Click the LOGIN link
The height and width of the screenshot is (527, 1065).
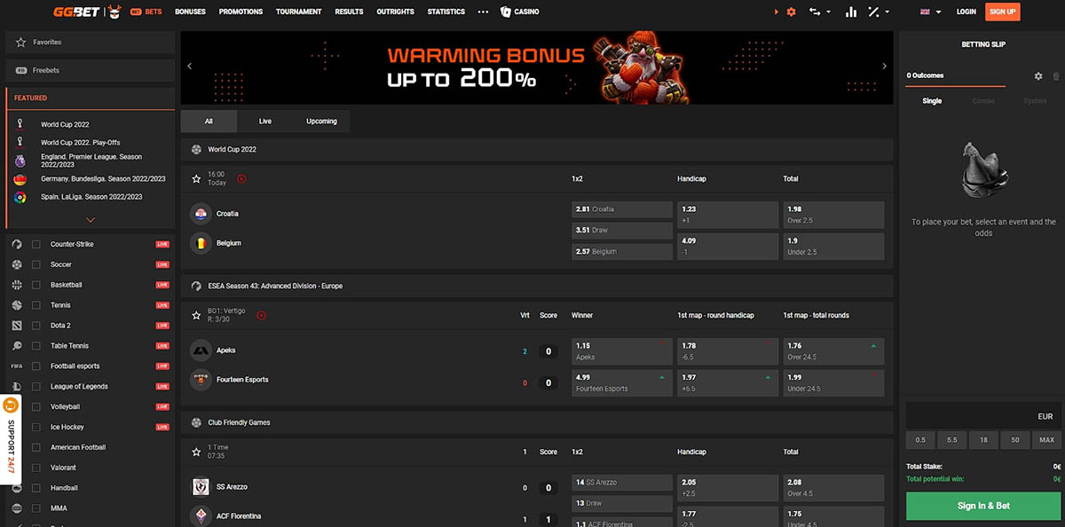click(x=966, y=12)
